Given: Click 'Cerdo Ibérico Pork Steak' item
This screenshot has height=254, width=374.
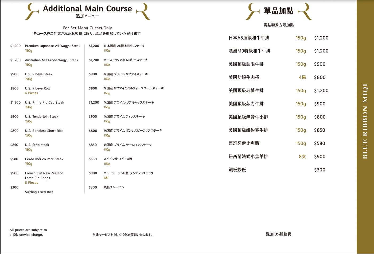Looking at the screenshot, I should (x=44, y=159).
